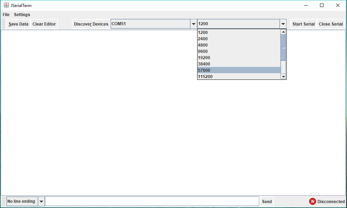347x208 pixels.
Task: Select 115200 baud rate option
Action: coord(239,76)
